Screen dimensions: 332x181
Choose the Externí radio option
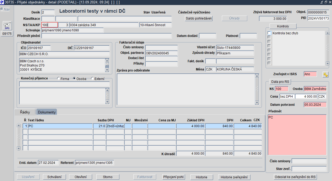[92, 79]
